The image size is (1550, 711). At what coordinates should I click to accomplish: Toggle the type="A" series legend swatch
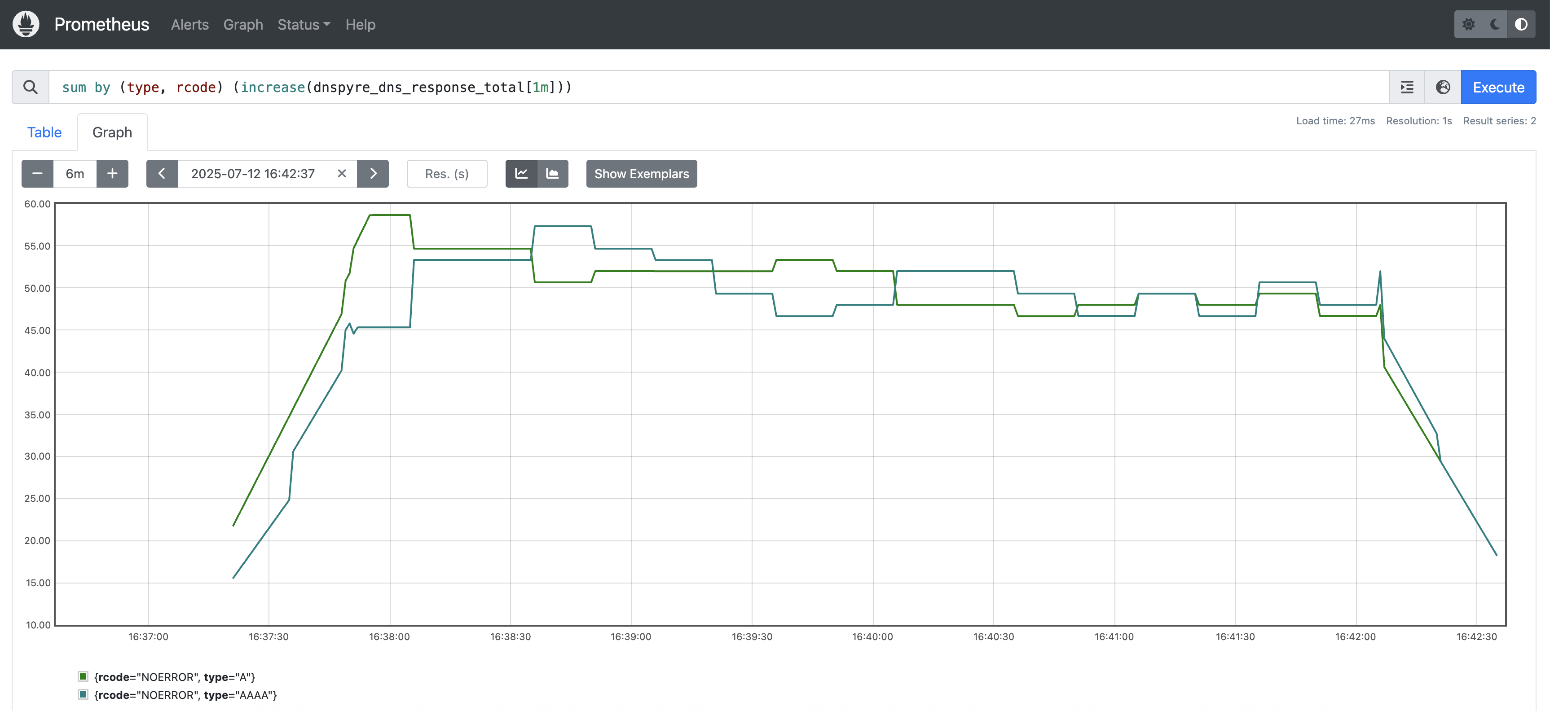click(83, 677)
